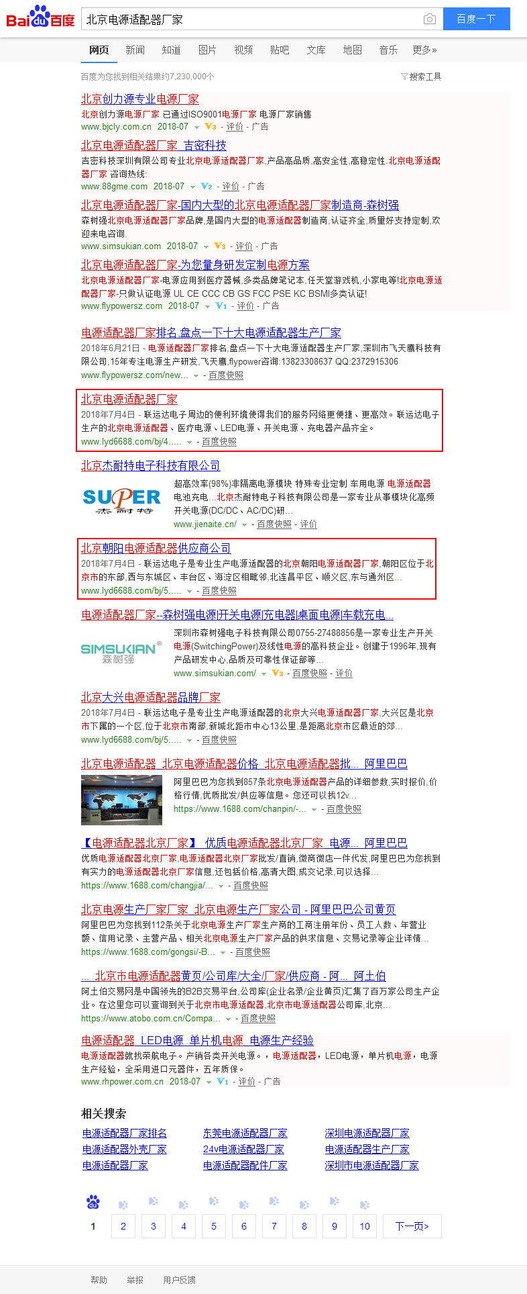Expand dropdown arrow next to www.bjcly.com.cn
The height and width of the screenshot is (1294, 527).
tap(196, 127)
